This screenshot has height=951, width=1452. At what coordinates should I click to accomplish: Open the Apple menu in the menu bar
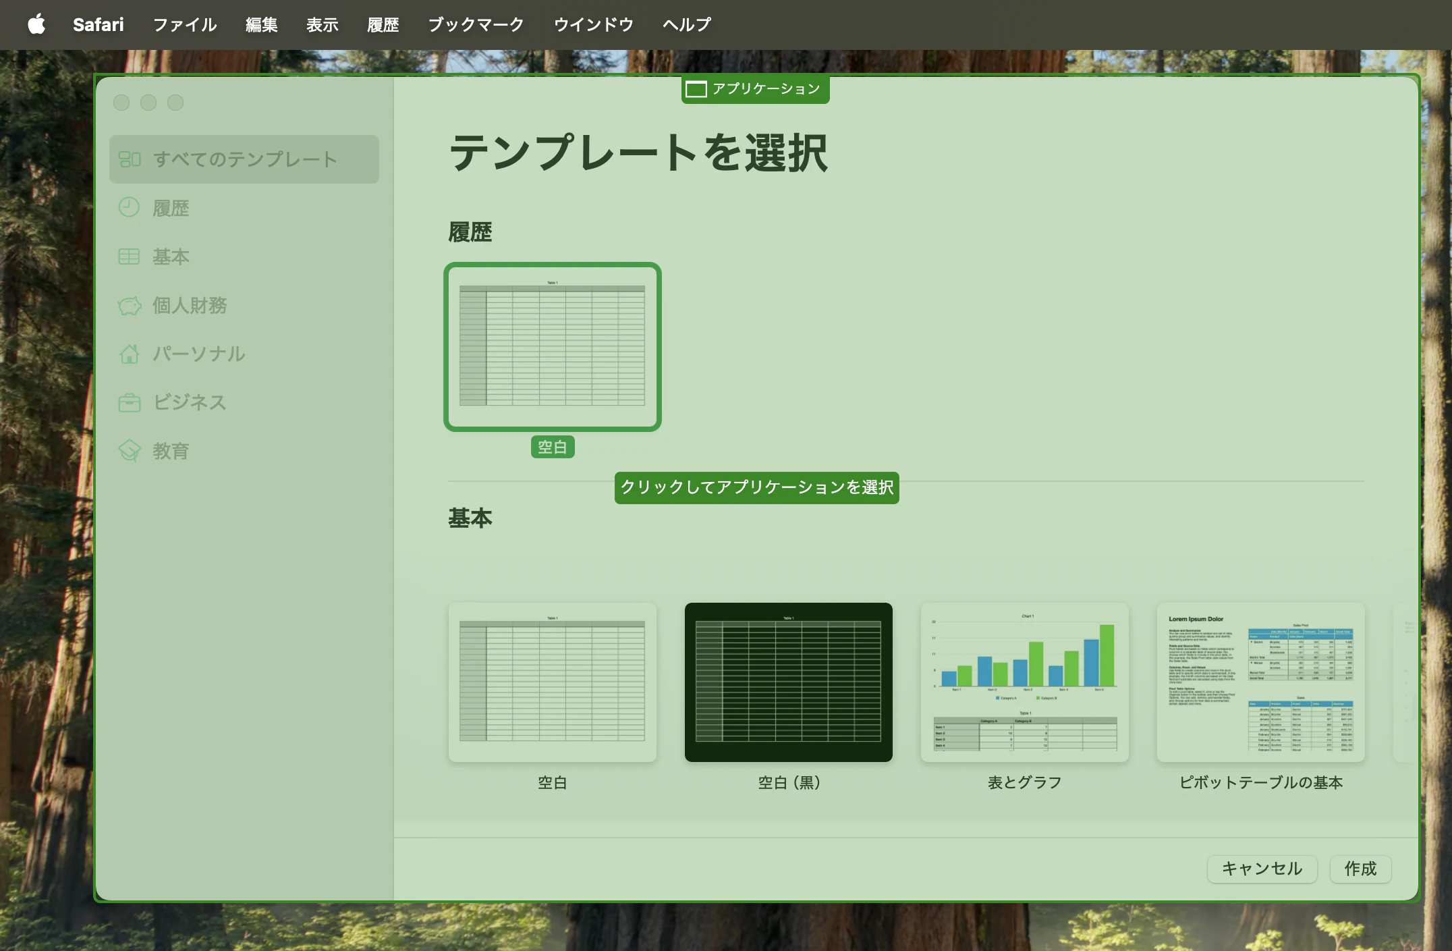coord(37,25)
